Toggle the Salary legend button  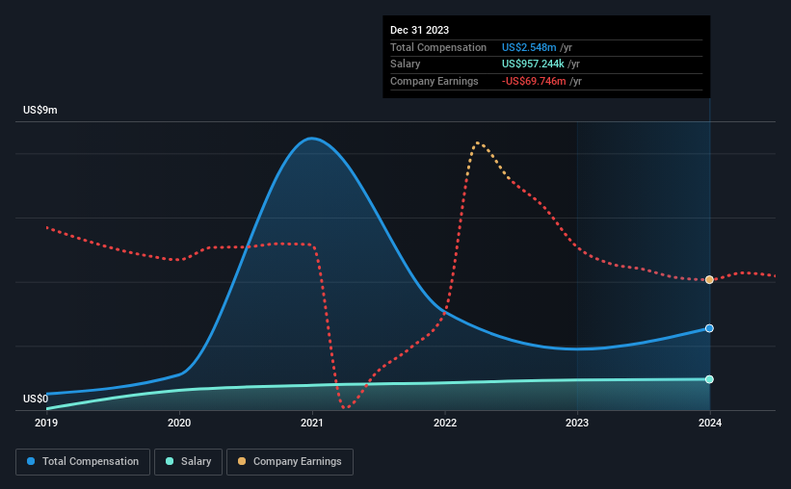click(x=188, y=462)
